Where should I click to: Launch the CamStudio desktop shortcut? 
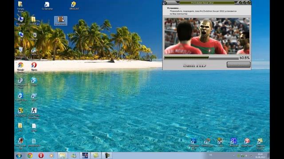pos(234,142)
